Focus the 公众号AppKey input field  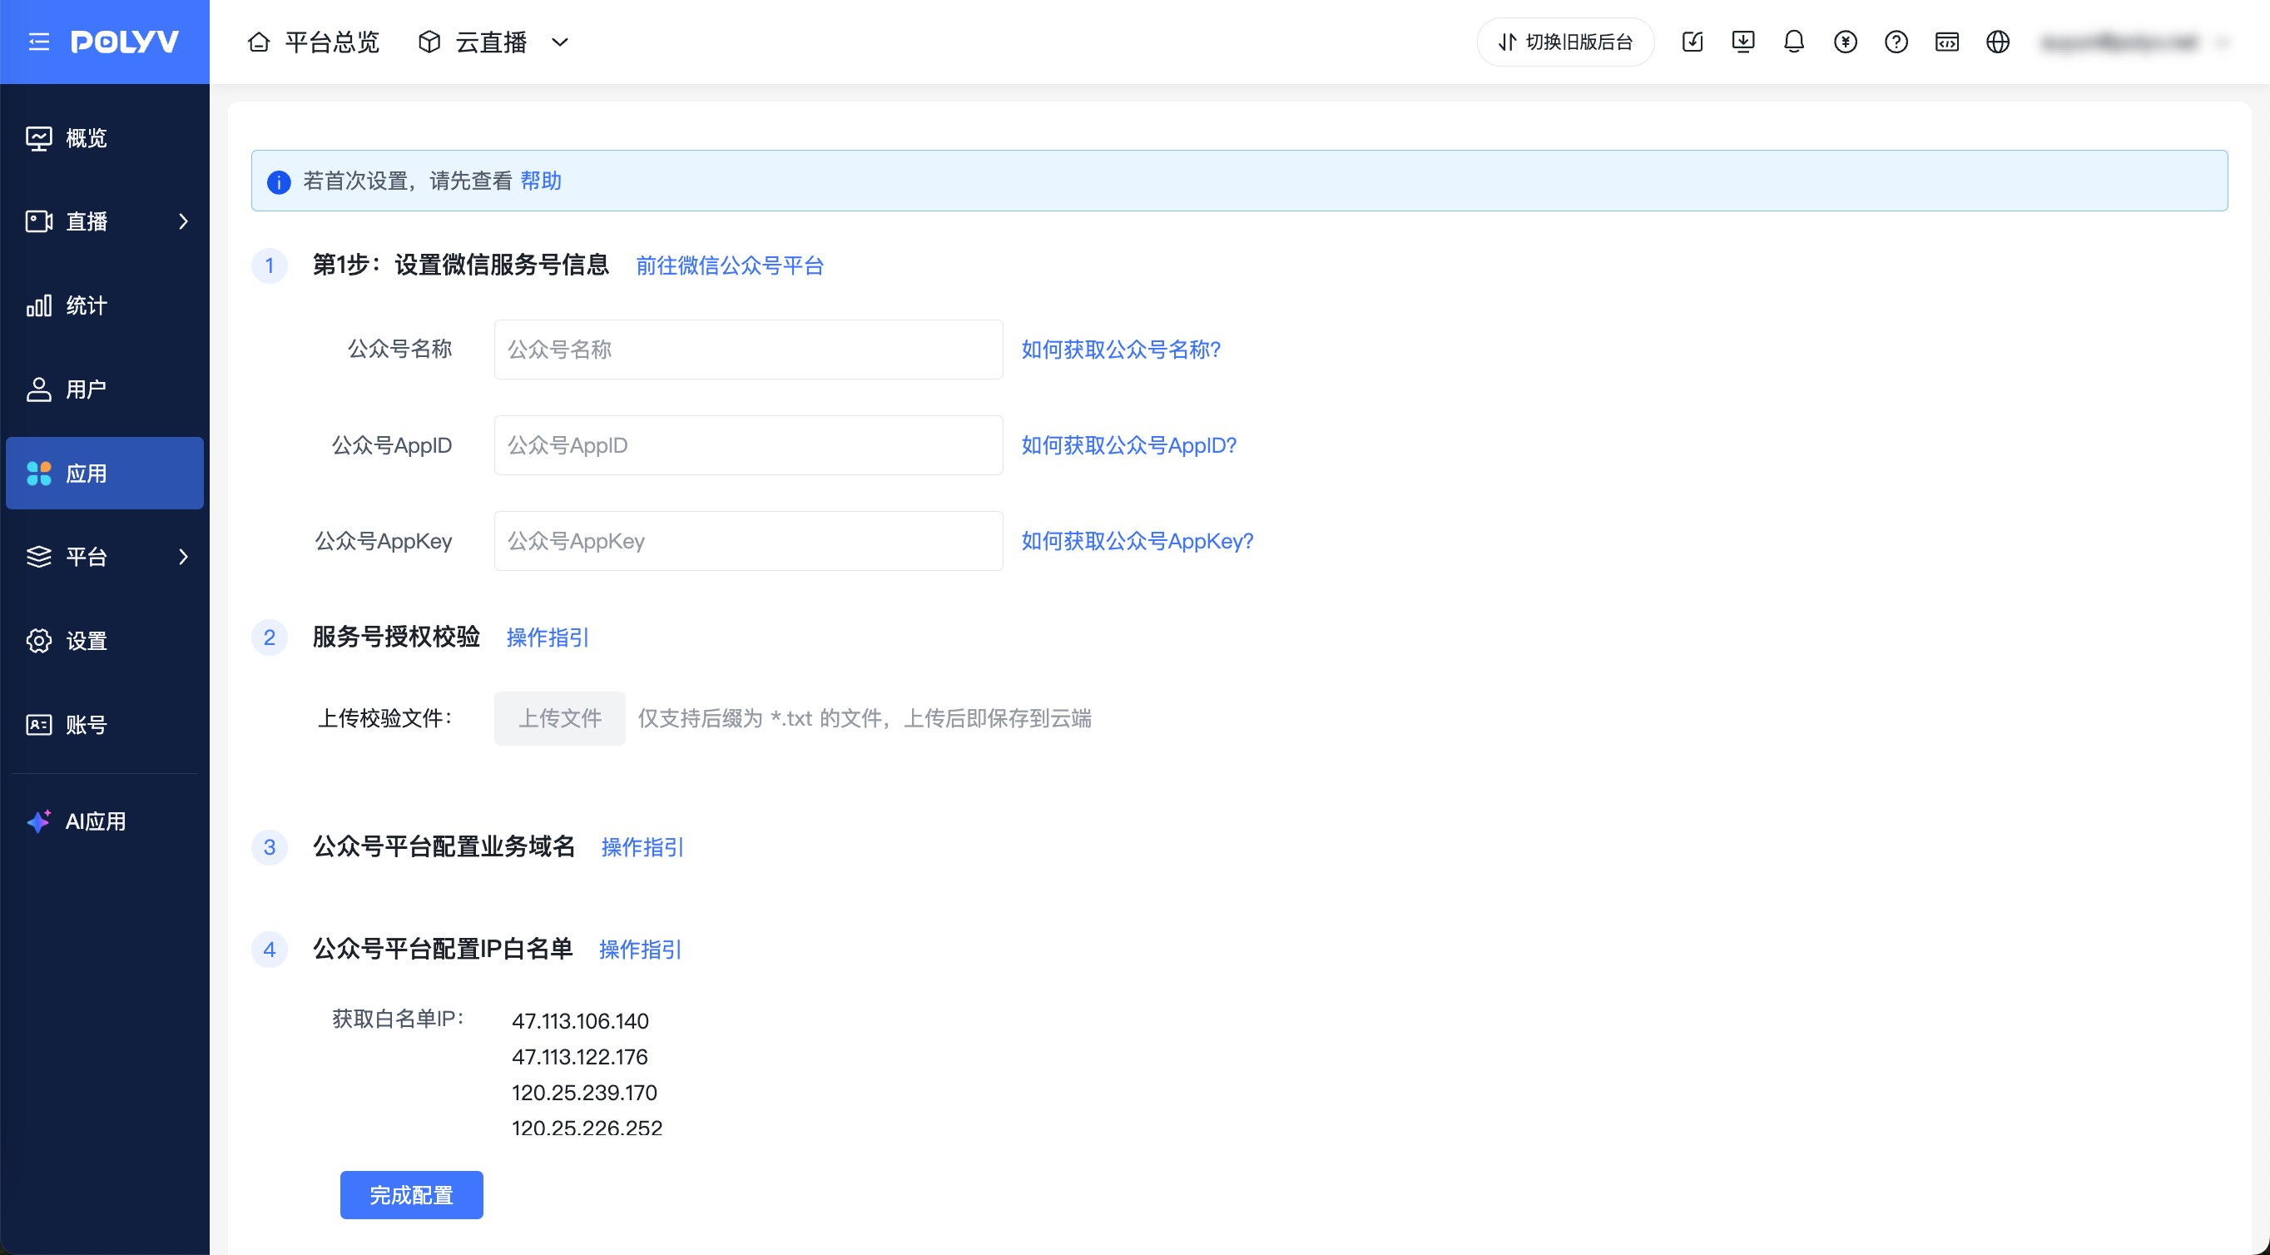(748, 541)
